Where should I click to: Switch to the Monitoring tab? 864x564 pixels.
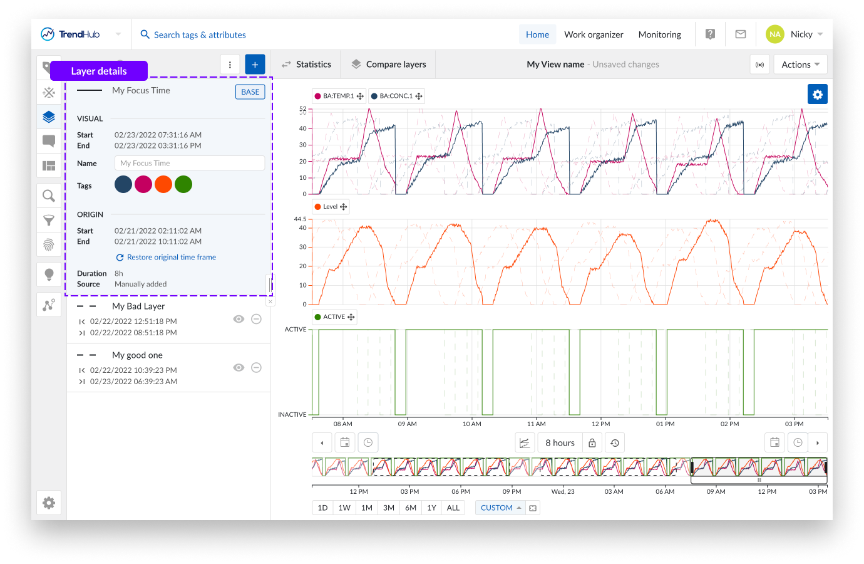pyautogui.click(x=659, y=34)
